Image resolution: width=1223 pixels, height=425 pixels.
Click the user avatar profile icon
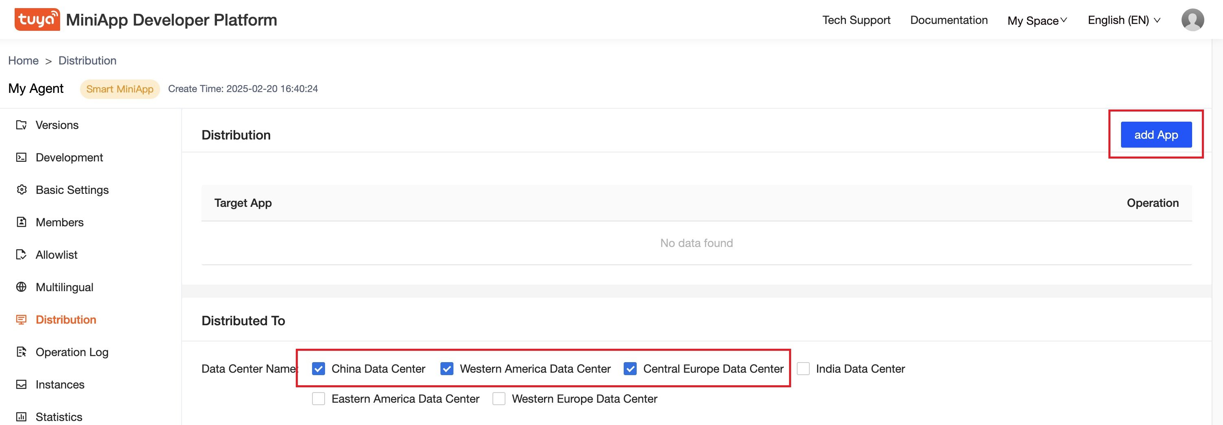1192,20
